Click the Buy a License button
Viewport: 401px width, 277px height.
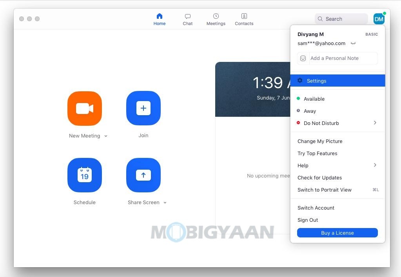tap(337, 233)
